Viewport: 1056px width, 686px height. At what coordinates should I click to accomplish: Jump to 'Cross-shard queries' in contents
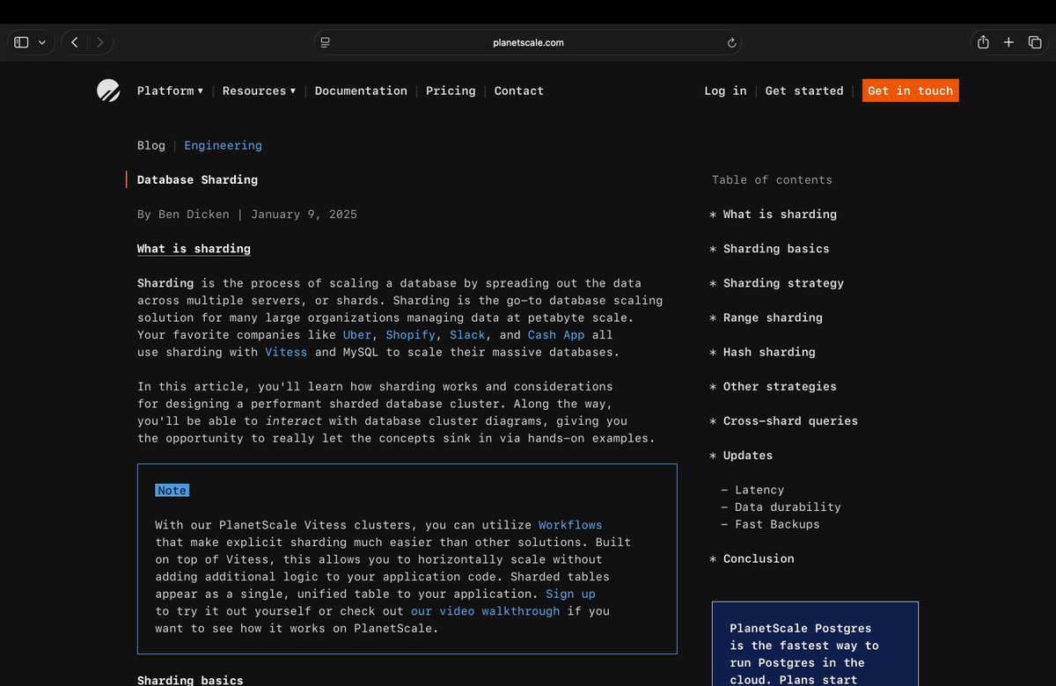(790, 420)
